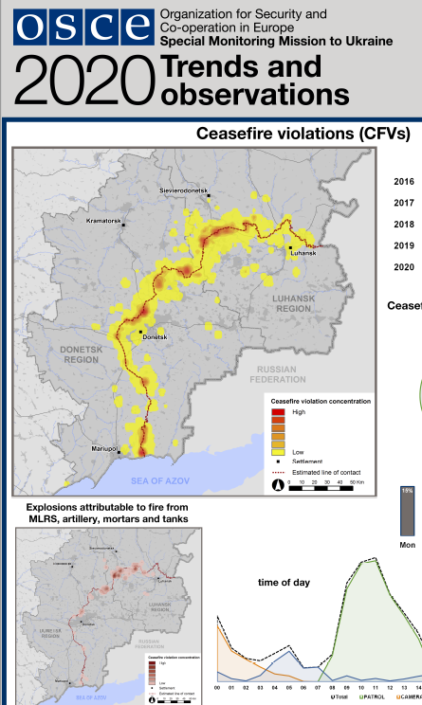Click the north arrow icon in the main map legend

[x=278, y=485]
